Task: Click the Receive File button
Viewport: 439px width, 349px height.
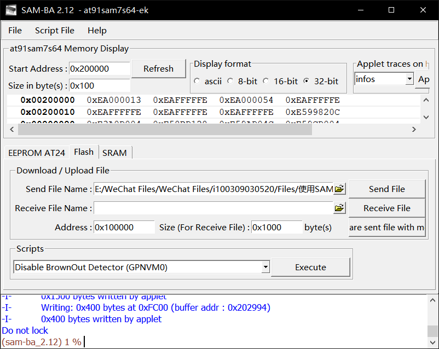Action: pos(386,208)
